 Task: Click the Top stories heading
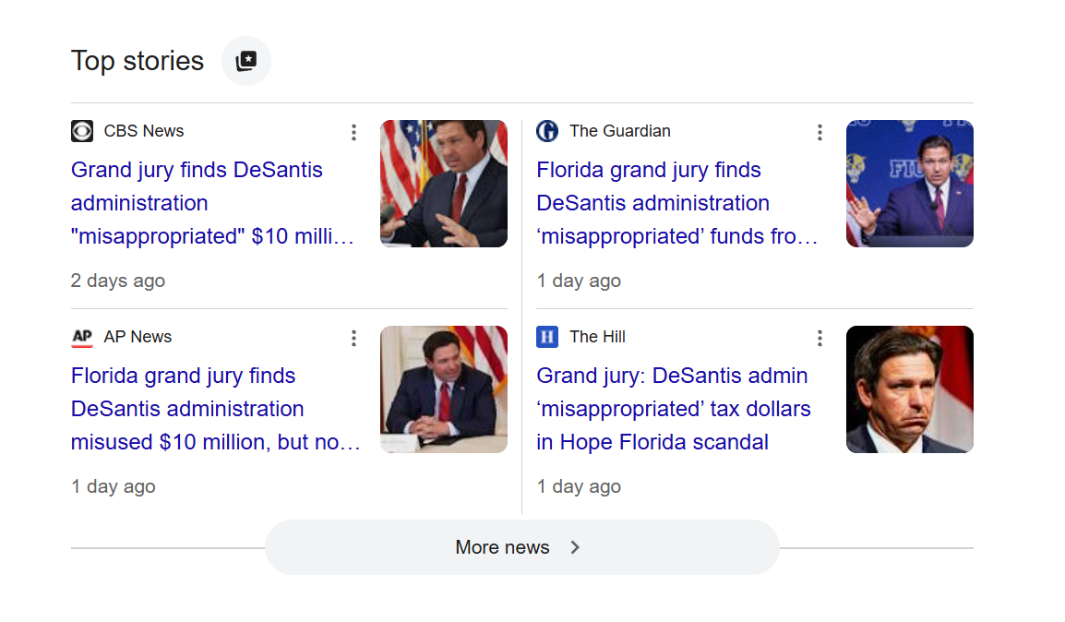138,61
